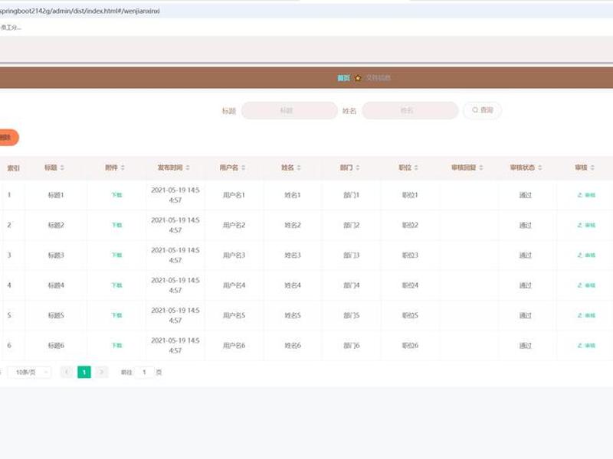
Task: Click the 用户名5 cell
Action: point(234,315)
